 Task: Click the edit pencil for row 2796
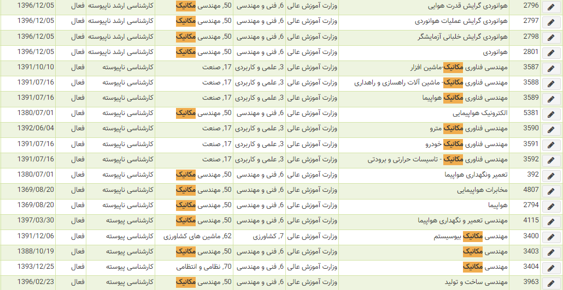pyautogui.click(x=551, y=7)
